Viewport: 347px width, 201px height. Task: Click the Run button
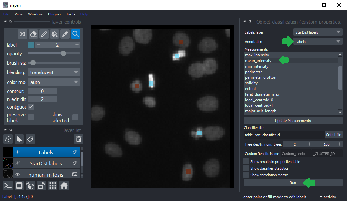(x=293, y=183)
